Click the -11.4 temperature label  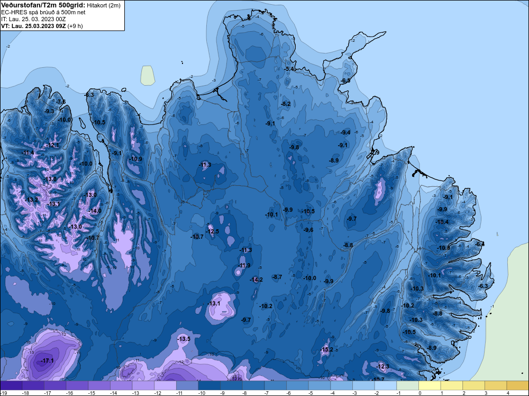(x=28, y=152)
